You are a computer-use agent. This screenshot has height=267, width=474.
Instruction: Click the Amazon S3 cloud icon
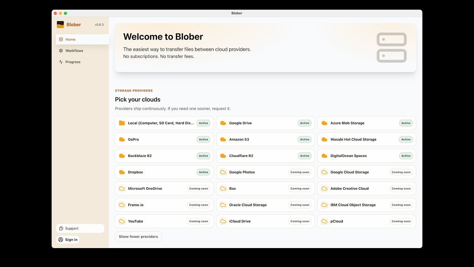(x=223, y=139)
